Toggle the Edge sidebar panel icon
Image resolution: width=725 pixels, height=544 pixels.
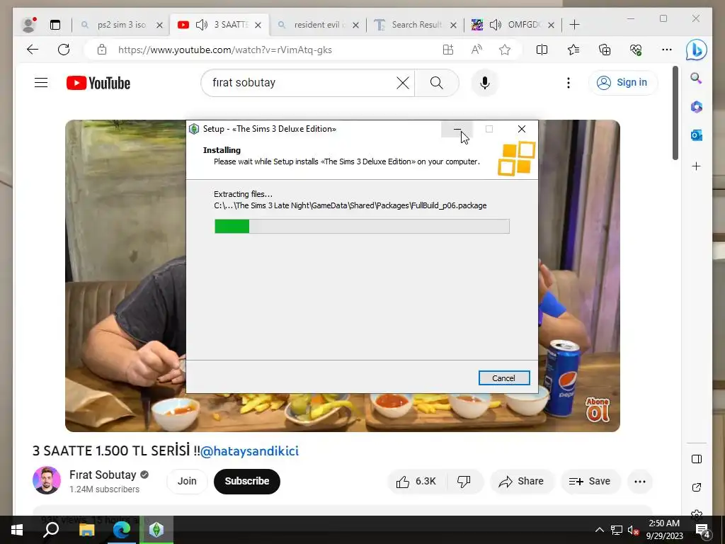(x=697, y=459)
